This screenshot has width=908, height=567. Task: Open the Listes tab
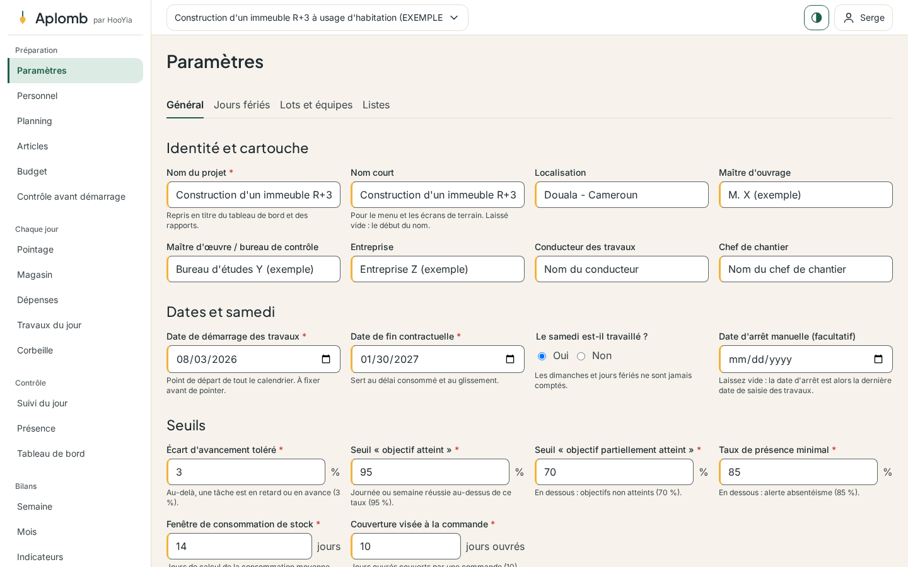point(376,105)
